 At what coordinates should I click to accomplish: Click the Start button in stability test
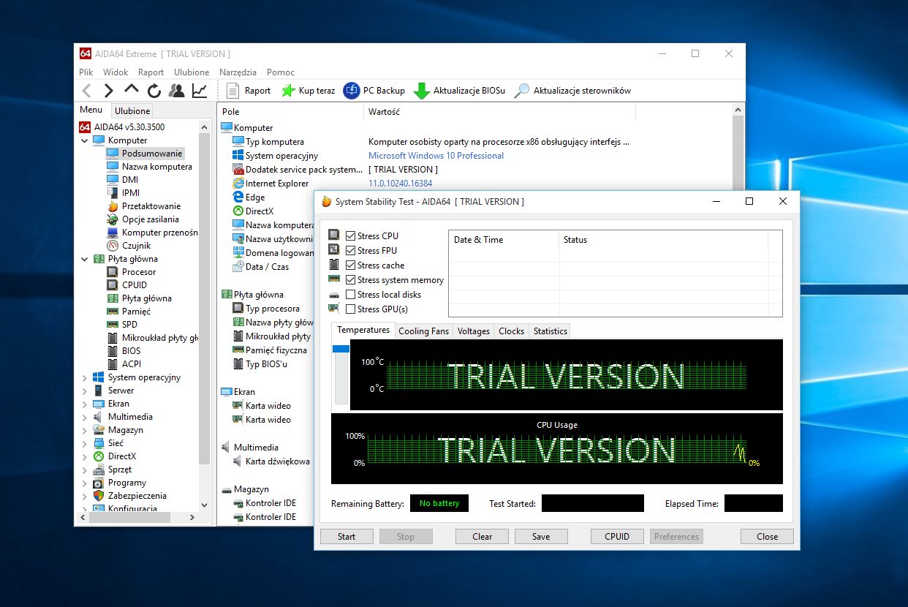pos(347,536)
